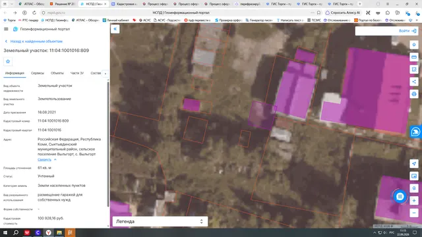This screenshot has height=237, width=422.
Task: Show hidden bookmarks overflow chevron
Action: [417, 20]
